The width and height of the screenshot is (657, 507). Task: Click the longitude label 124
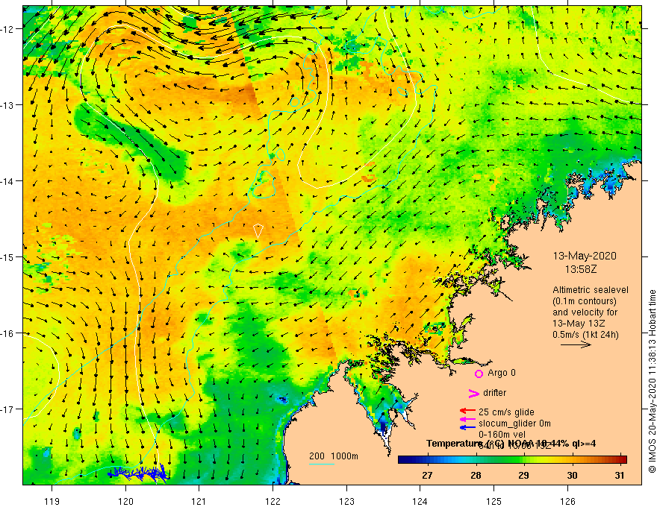tap(420, 501)
